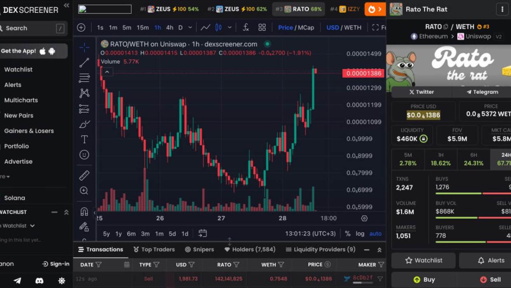Screen dimensions: 511x288
Task: Open the Discord icon in sidebar footer
Action: click(x=40, y=281)
